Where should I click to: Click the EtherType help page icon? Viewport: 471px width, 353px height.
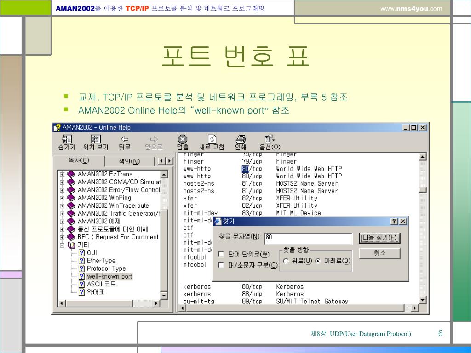[81, 261]
